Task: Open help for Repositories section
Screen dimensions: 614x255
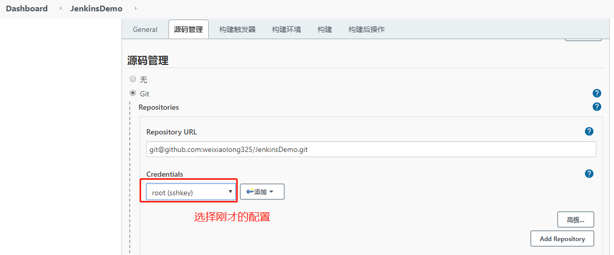Action: click(597, 107)
